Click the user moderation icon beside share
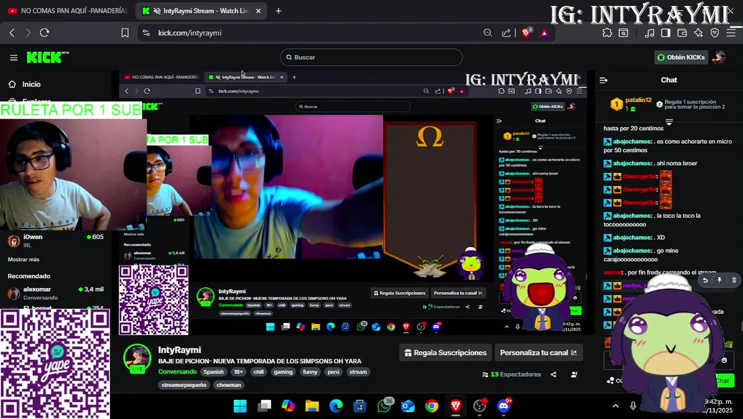This screenshot has height=419, width=743. click(x=574, y=374)
